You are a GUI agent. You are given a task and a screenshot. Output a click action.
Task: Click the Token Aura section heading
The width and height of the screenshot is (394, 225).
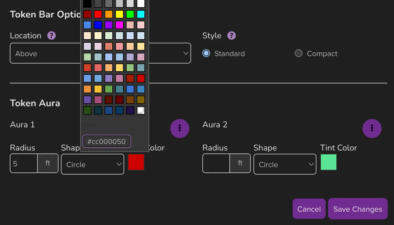35,103
